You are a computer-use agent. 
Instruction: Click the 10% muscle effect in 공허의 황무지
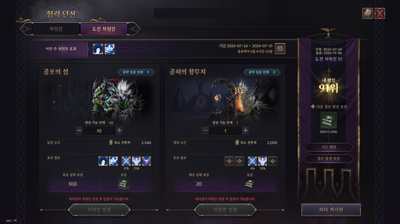point(262,161)
